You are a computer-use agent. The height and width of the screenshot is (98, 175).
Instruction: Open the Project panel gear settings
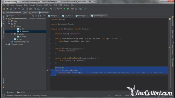(41, 16)
